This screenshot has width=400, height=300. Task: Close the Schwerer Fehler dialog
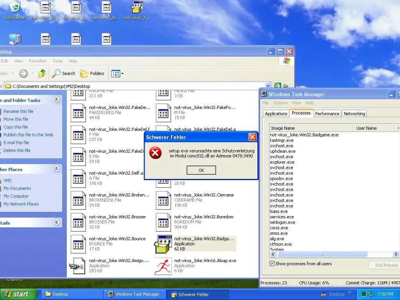click(x=252, y=137)
